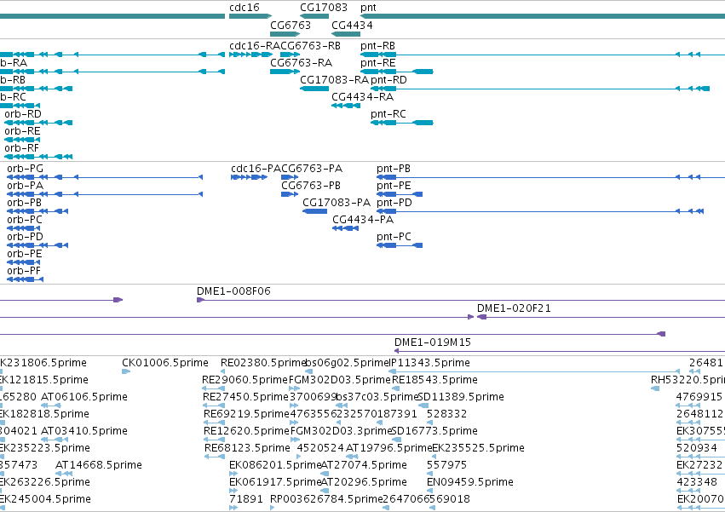Click the EN09459.5prime EST label
This screenshot has width=725, height=512.
[x=469, y=482]
